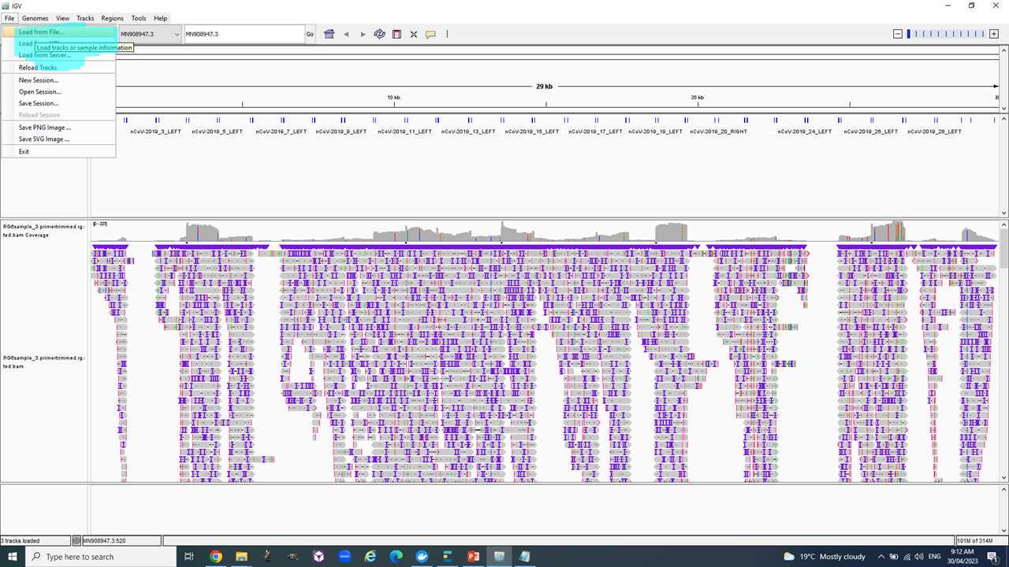Click the Back navigation arrow icon
Screen dimensions: 1009x567
(x=346, y=34)
